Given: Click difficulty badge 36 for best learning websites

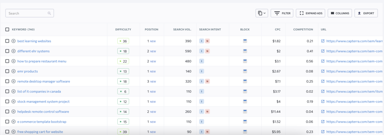Looking at the screenshot, I should [123, 41].
